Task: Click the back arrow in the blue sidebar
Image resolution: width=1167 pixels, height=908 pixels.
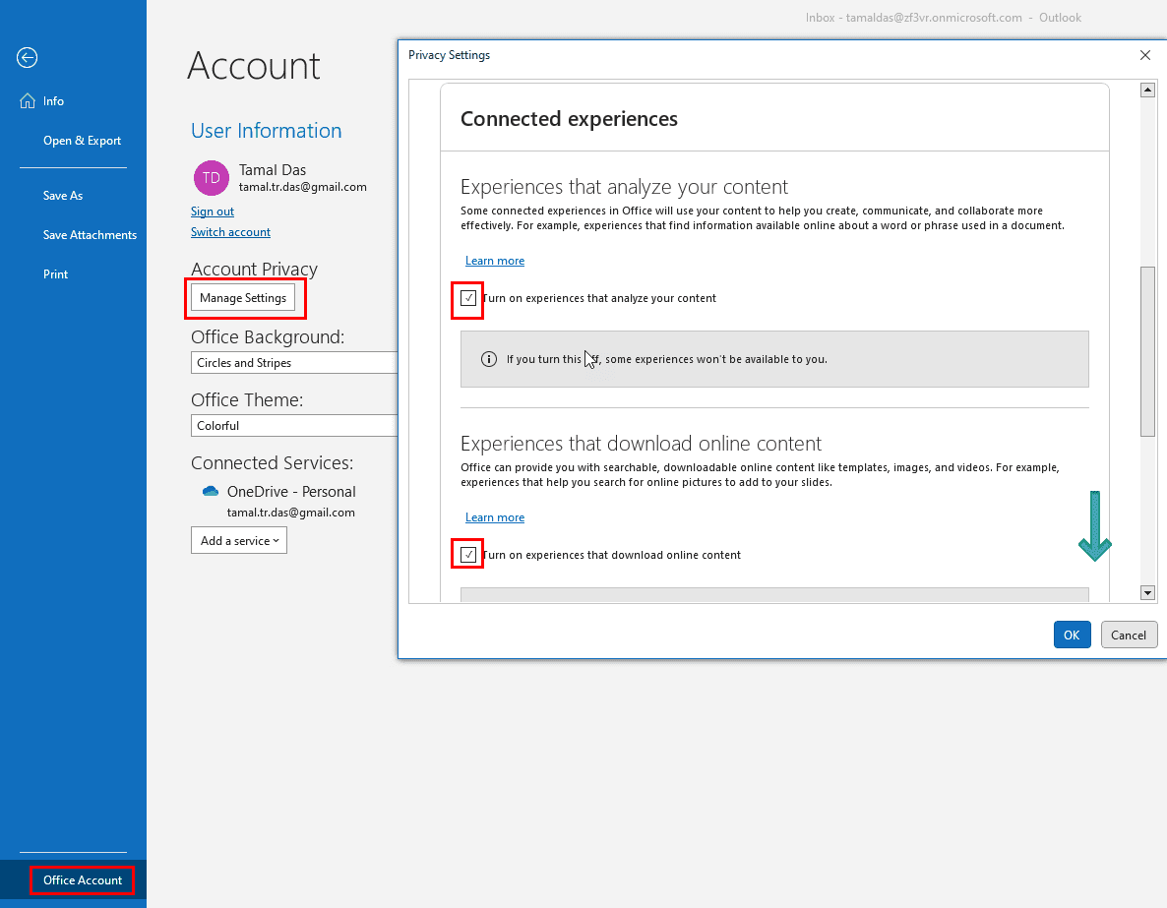Action: click(27, 58)
